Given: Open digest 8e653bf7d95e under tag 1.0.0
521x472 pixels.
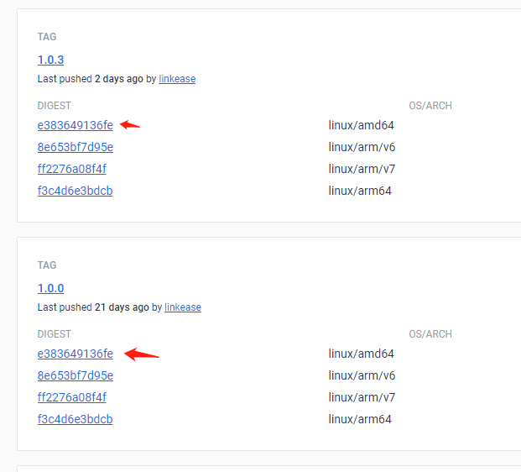Looking at the screenshot, I should click(x=75, y=375).
